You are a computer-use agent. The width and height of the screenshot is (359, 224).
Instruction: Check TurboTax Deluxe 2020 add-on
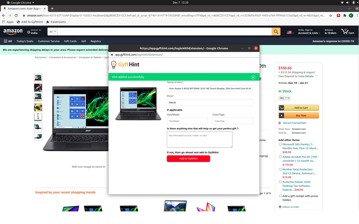[280, 182]
